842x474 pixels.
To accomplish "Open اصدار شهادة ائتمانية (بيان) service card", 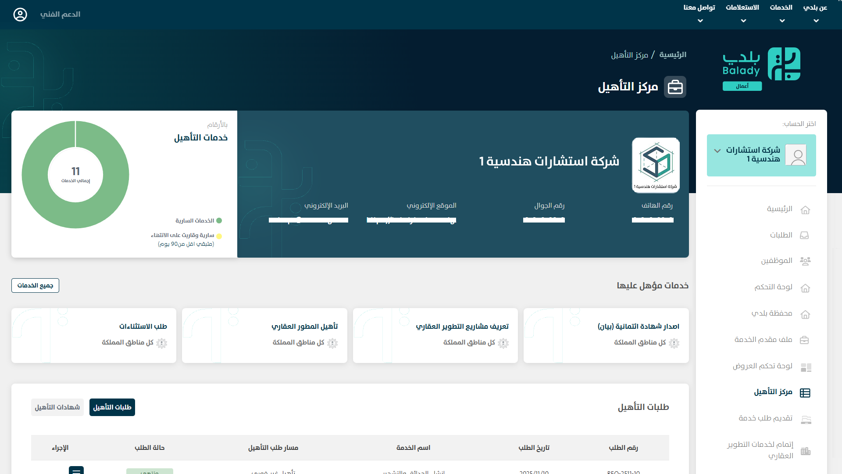I will tap(606, 335).
